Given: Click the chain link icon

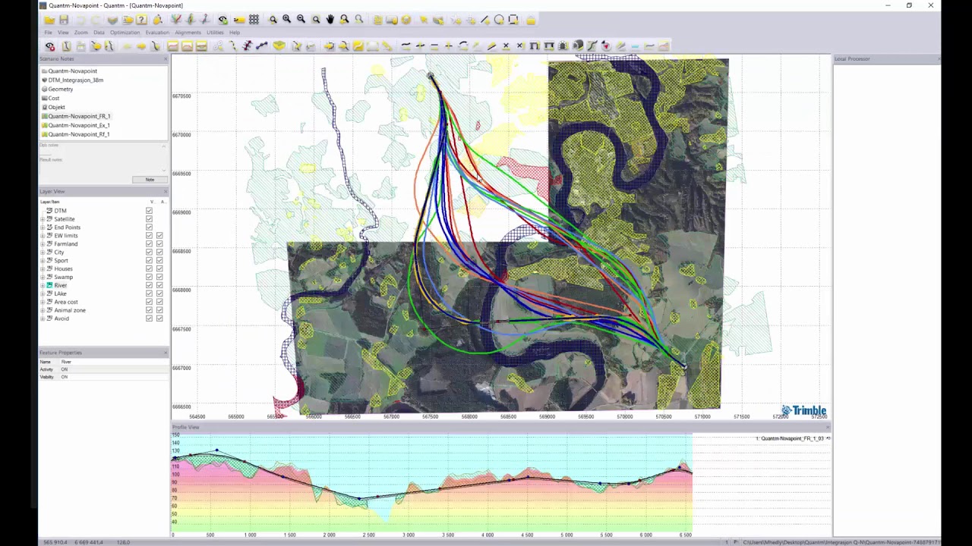Looking at the screenshot, I should click(218, 46).
